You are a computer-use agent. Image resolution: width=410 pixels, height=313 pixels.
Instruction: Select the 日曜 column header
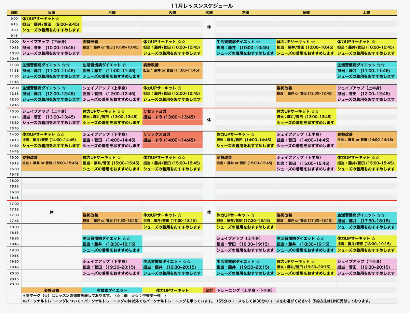point(51,12)
